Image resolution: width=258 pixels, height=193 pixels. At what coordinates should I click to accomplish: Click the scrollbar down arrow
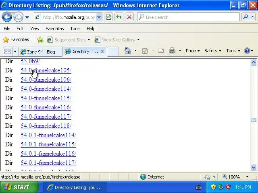(254, 167)
